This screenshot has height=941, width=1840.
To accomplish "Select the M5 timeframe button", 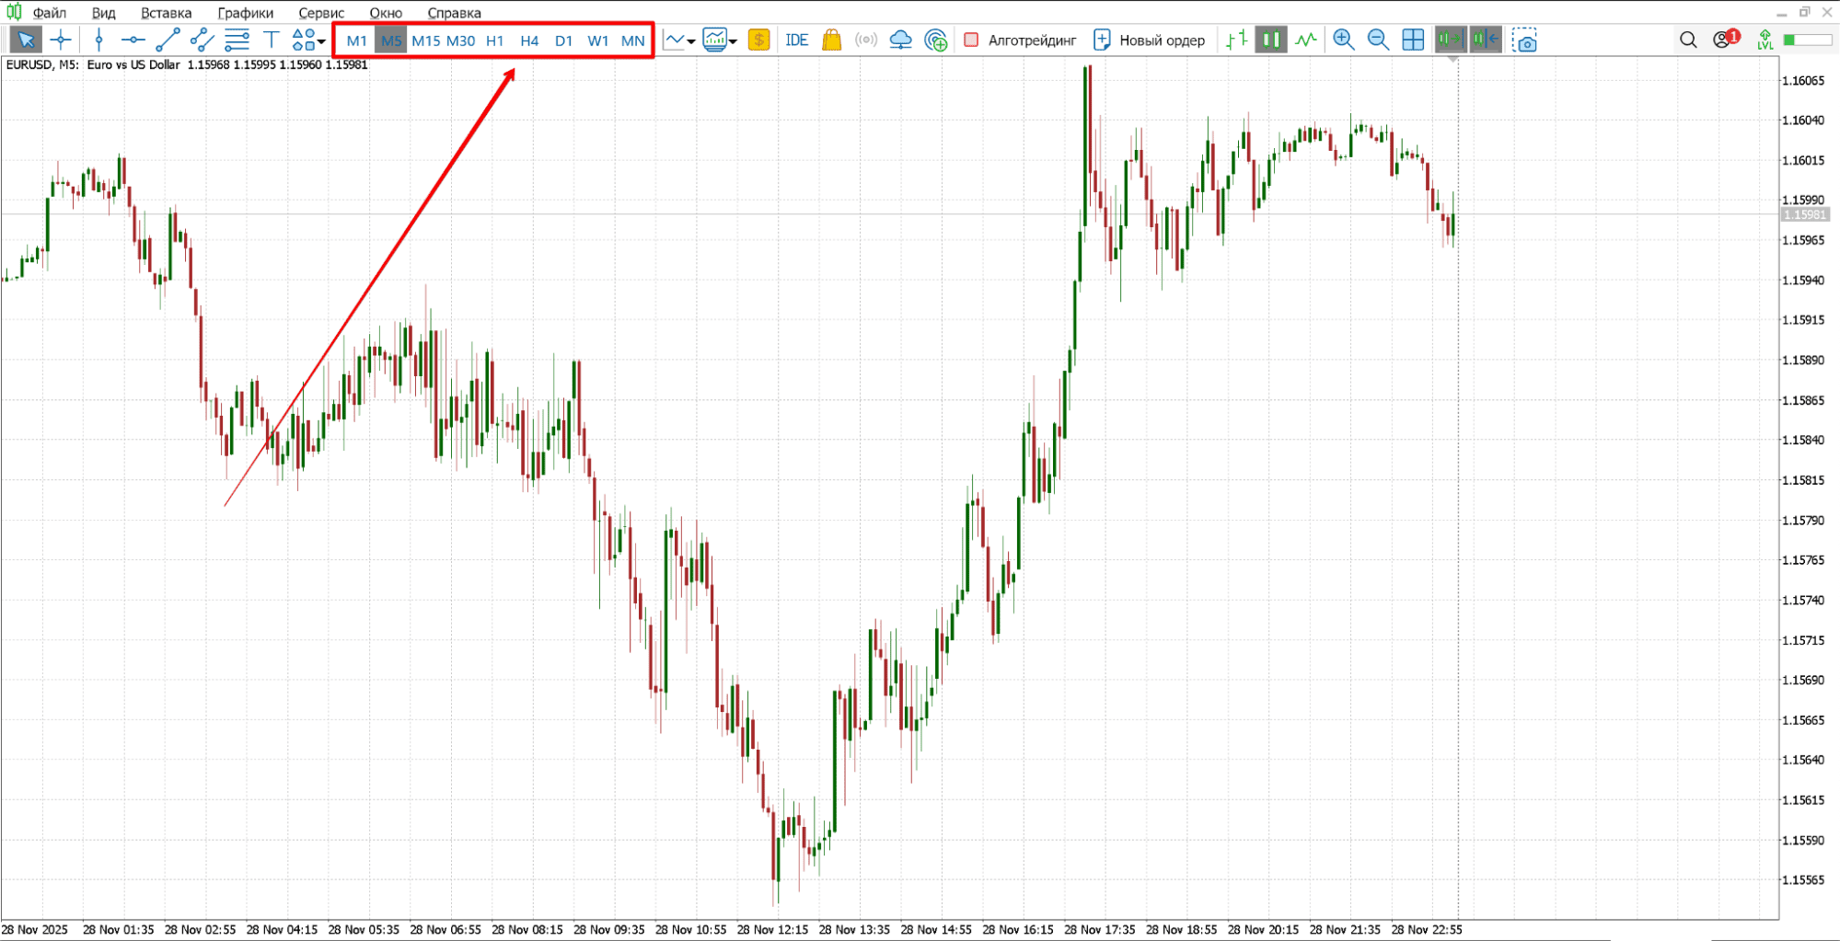I will pos(391,40).
